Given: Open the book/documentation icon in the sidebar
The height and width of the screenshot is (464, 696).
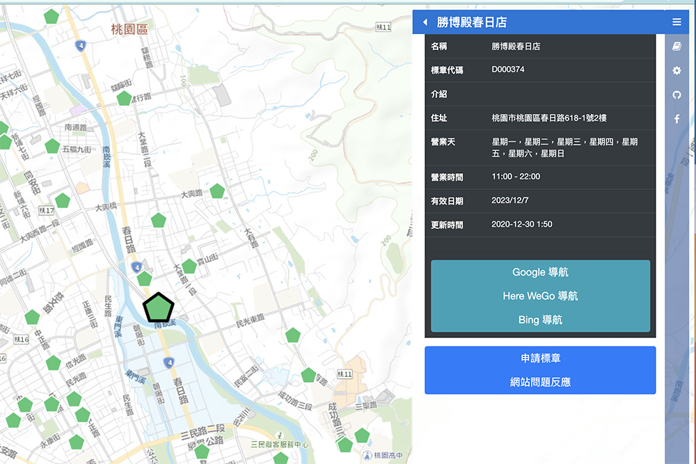Looking at the screenshot, I should (x=677, y=46).
